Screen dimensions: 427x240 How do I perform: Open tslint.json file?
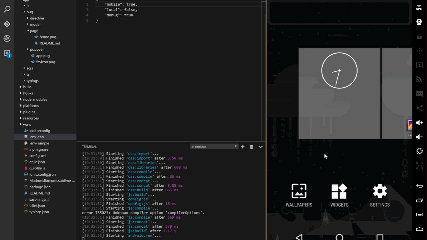click(x=37, y=206)
